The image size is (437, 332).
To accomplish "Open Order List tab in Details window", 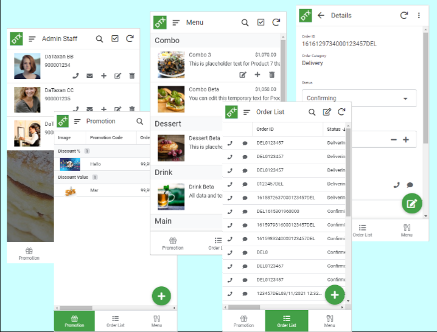I will pos(362,230).
